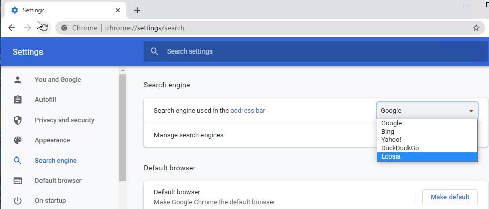The height and width of the screenshot is (209, 489).
Task: Click the browser forward arrow
Action: click(28, 28)
